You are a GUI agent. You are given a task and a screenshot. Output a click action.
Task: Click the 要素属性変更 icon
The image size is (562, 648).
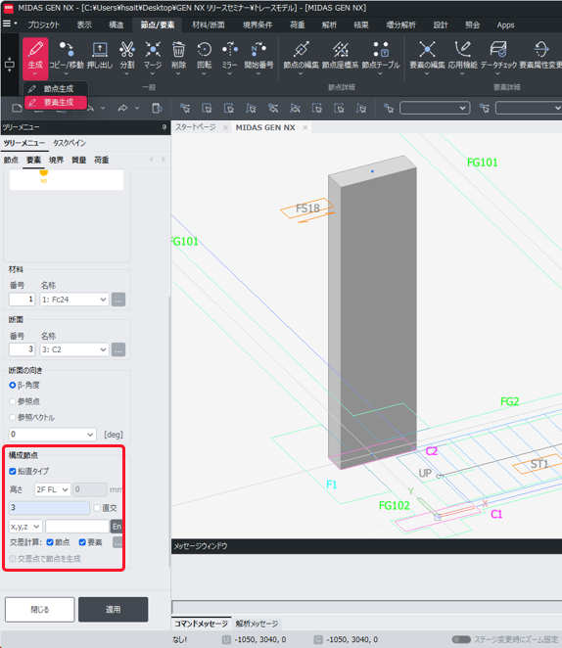click(540, 50)
